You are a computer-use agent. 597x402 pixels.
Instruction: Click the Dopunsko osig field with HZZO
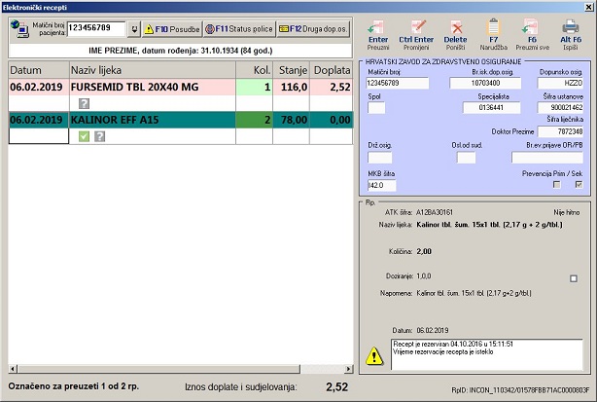pyautogui.click(x=560, y=83)
